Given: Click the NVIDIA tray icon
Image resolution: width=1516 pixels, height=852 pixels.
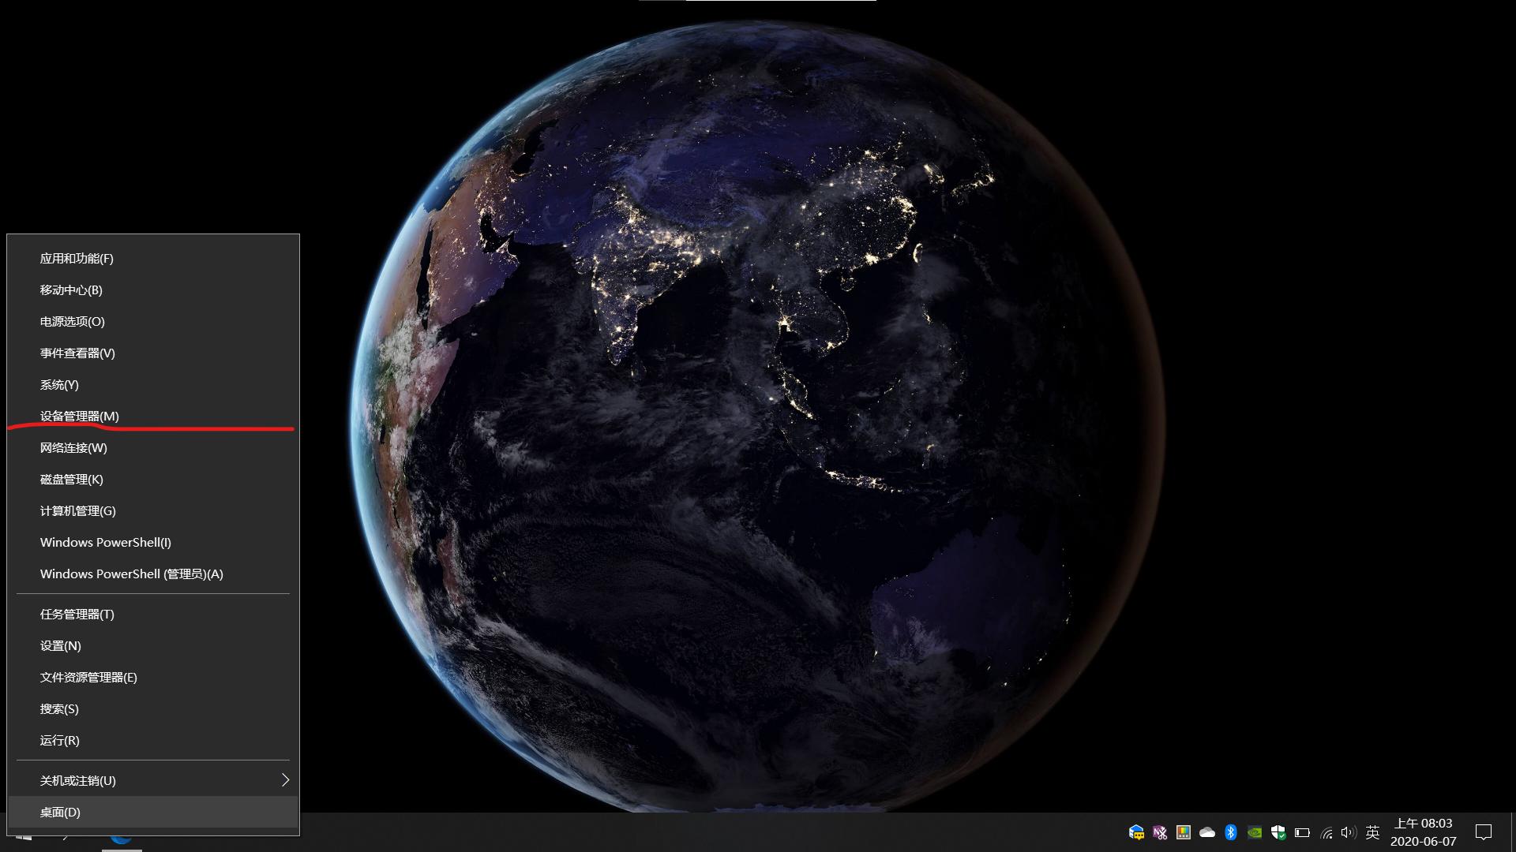Looking at the screenshot, I should point(1254,832).
